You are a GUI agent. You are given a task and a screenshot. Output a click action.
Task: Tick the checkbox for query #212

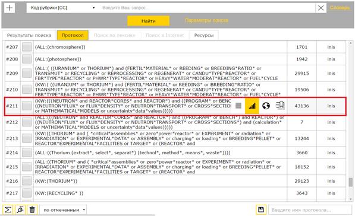pyautogui.click(x=27, y=122)
